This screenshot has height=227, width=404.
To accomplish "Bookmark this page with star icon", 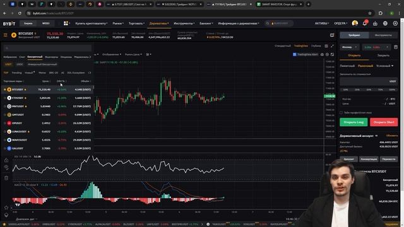I will 370,13.
